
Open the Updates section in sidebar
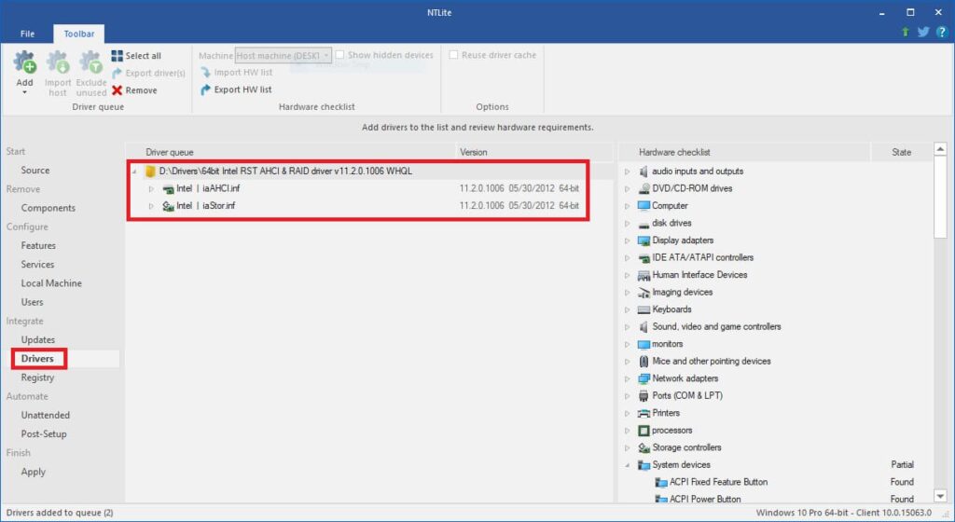[38, 339]
